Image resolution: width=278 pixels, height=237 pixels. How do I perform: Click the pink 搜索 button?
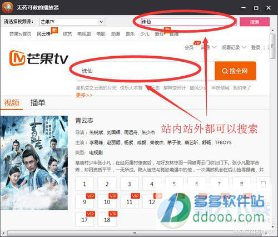coord(255,22)
